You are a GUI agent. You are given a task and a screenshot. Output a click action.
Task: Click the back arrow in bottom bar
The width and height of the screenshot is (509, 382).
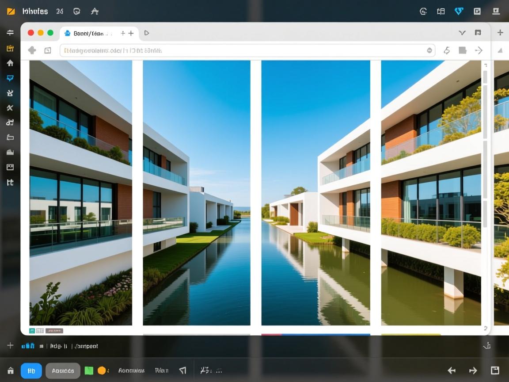click(x=452, y=371)
